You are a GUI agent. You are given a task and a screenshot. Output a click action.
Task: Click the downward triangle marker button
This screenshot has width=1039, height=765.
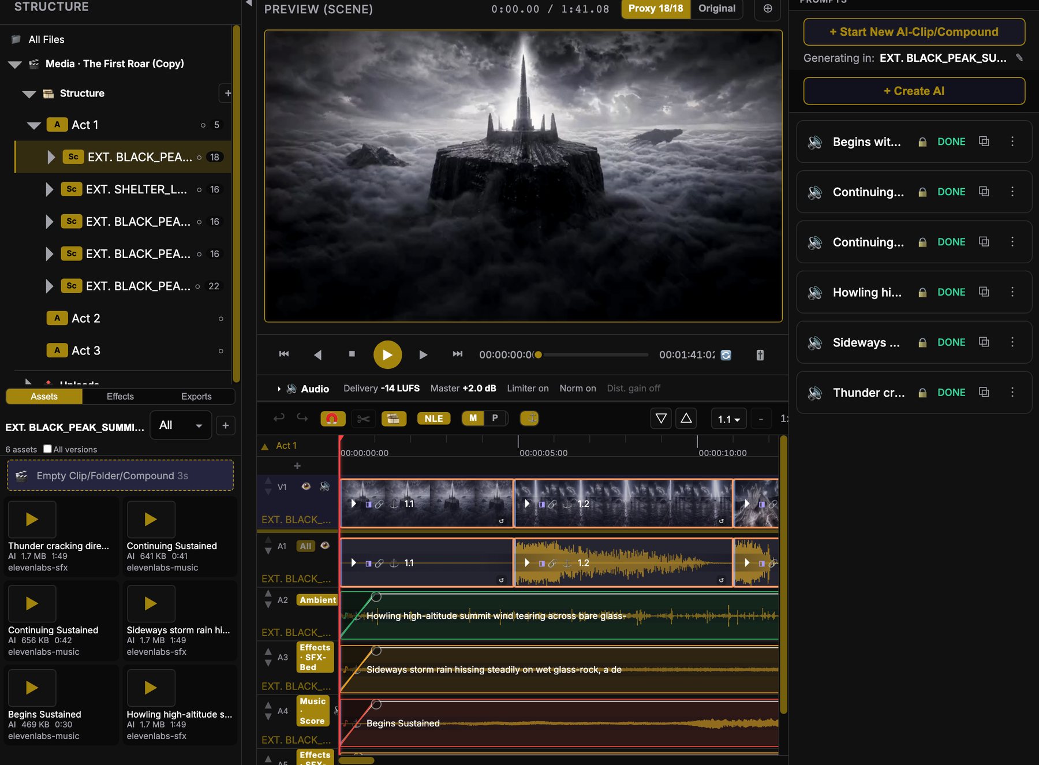tap(661, 418)
